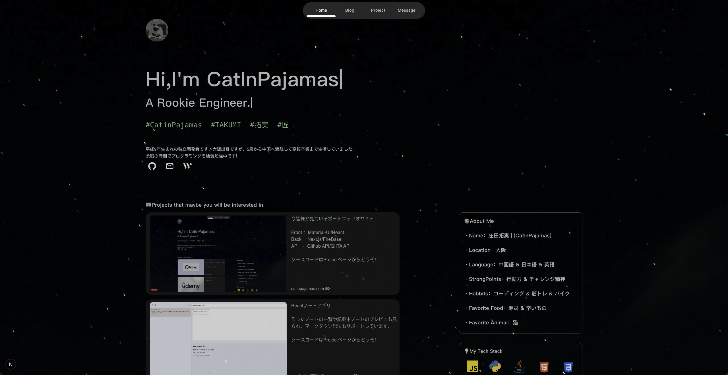728x375 pixels.
Task: Open the Project tab
Action: point(378,11)
